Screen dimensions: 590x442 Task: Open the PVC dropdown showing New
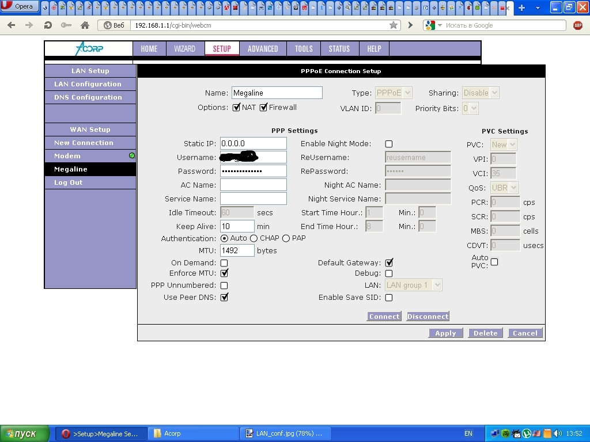pos(504,145)
